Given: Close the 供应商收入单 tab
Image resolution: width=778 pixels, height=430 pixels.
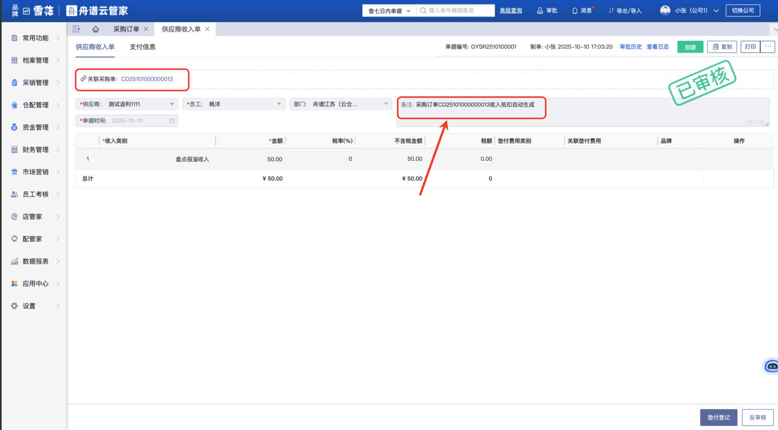Looking at the screenshot, I should (207, 29).
